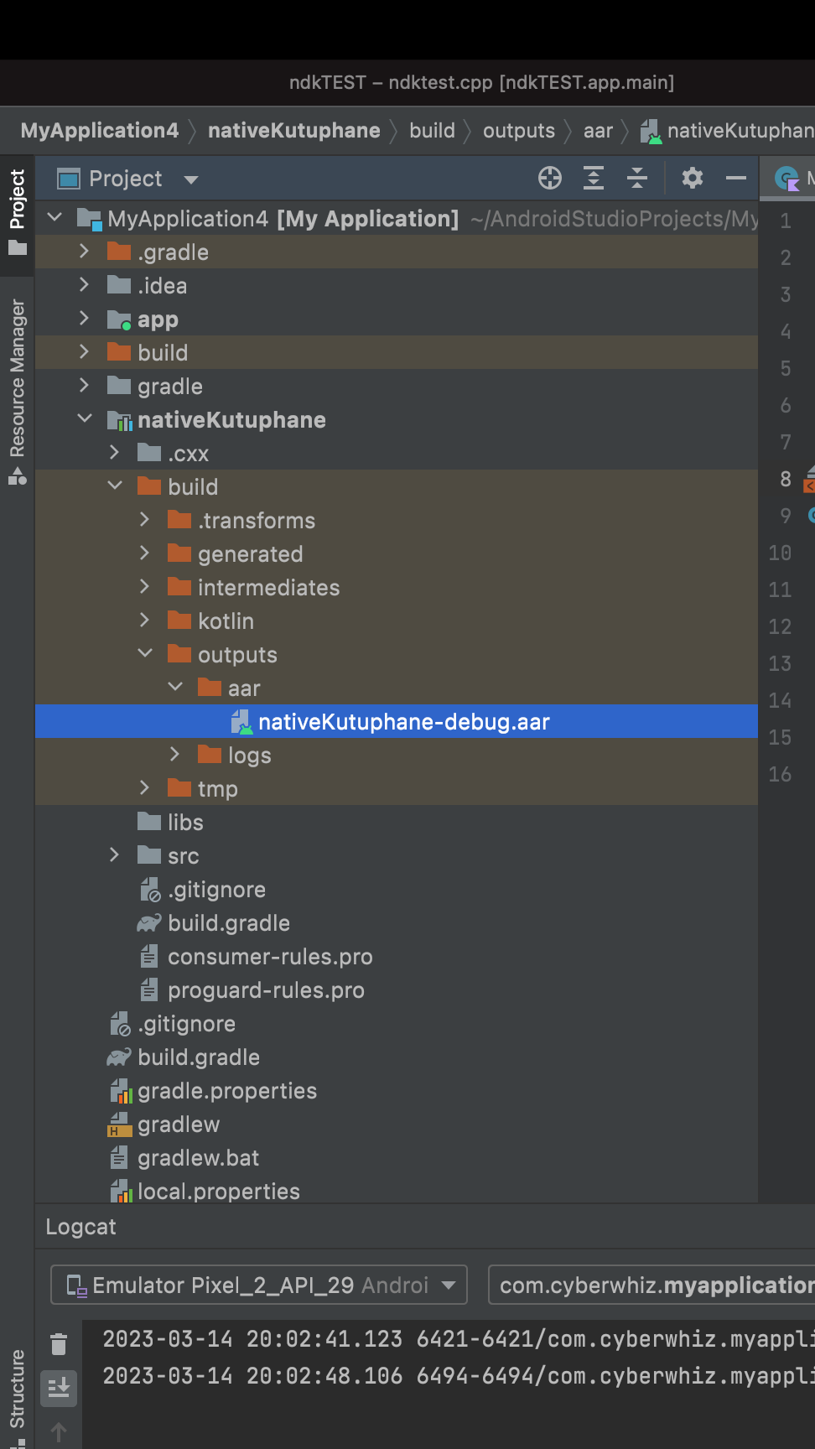This screenshot has height=1449, width=815.
Task: Click the outputs breadcrumb in navigation bar
Action: tap(519, 131)
